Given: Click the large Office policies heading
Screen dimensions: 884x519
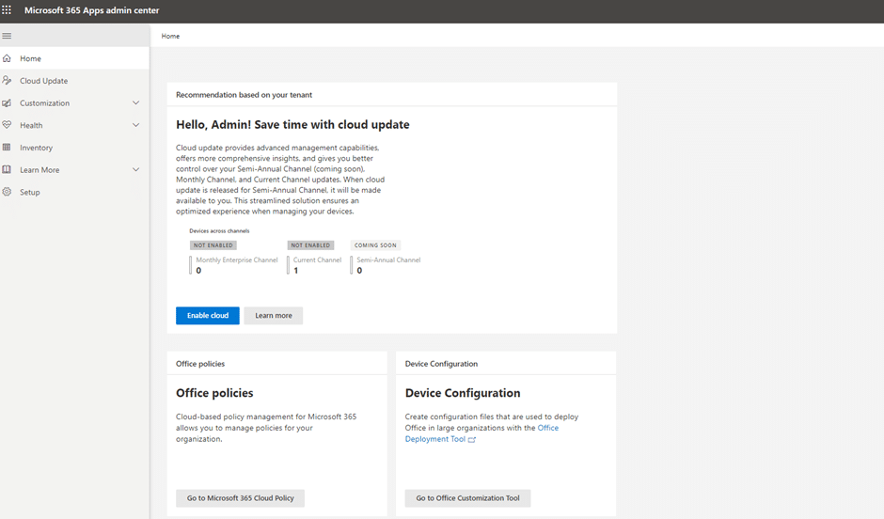Looking at the screenshot, I should tap(214, 393).
